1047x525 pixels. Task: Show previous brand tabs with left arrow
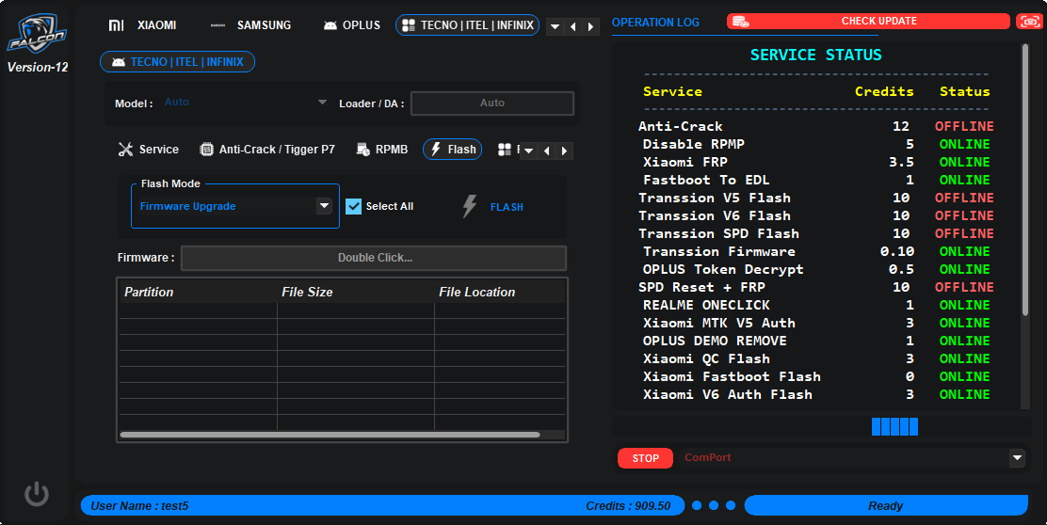click(572, 26)
